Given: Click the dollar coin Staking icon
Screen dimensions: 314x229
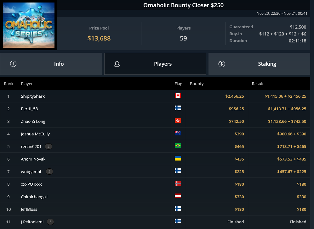Looking at the screenshot, I should (221, 64).
